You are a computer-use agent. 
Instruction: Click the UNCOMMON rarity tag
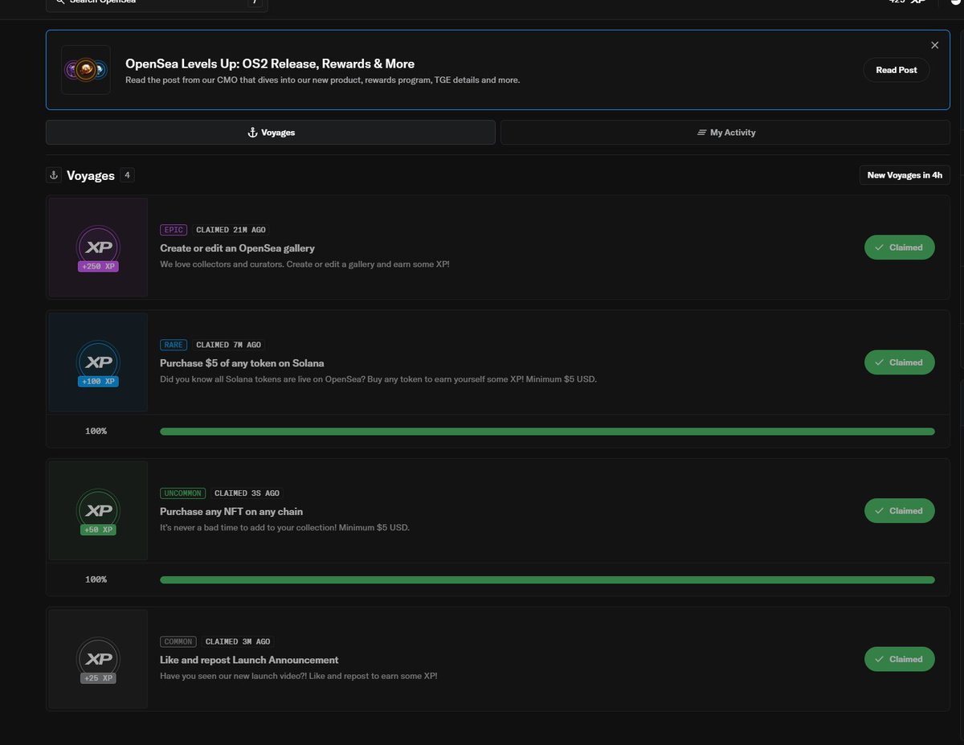[x=182, y=493]
